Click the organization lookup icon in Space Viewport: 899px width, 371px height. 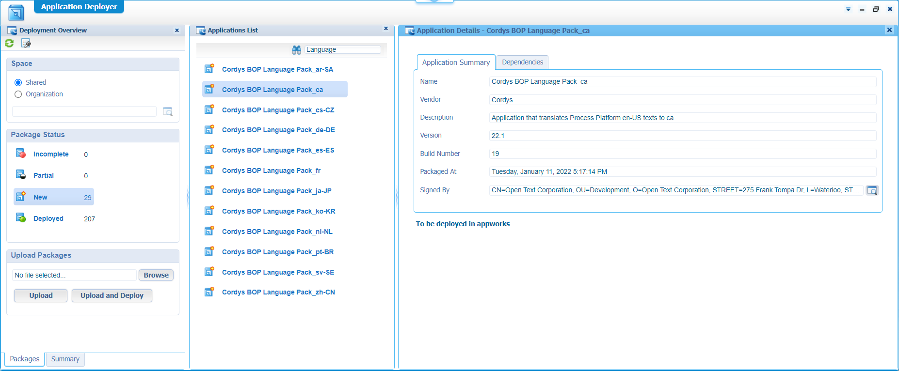click(168, 112)
